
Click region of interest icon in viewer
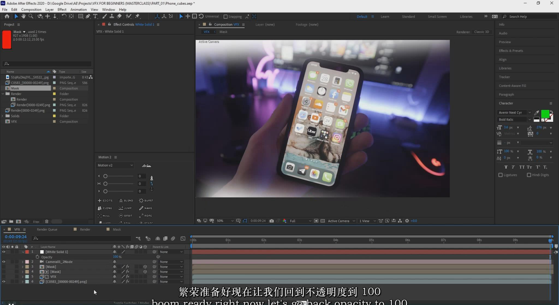click(x=316, y=221)
